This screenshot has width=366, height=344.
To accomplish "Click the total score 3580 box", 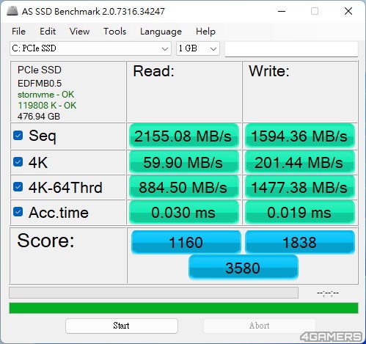I will pos(244,268).
